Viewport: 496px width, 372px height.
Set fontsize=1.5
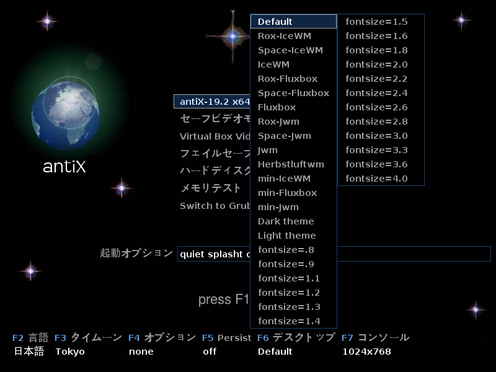click(x=381, y=22)
